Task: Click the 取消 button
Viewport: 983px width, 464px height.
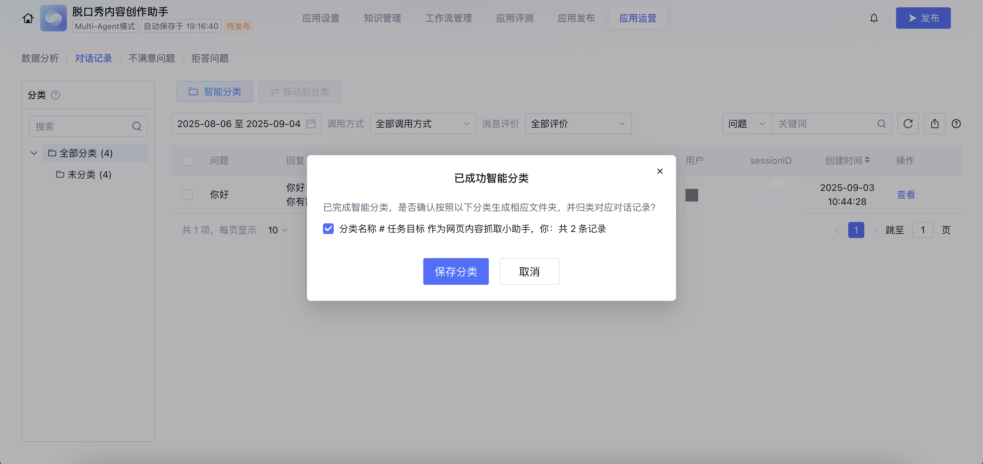Action: coord(529,271)
